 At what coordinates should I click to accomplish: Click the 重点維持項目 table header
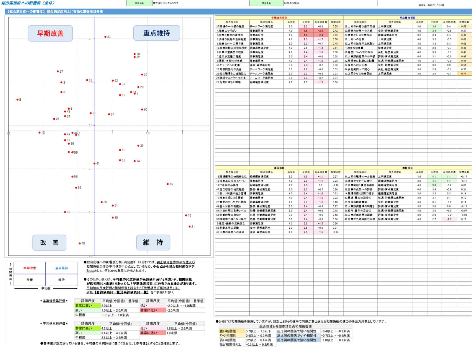[407, 18]
